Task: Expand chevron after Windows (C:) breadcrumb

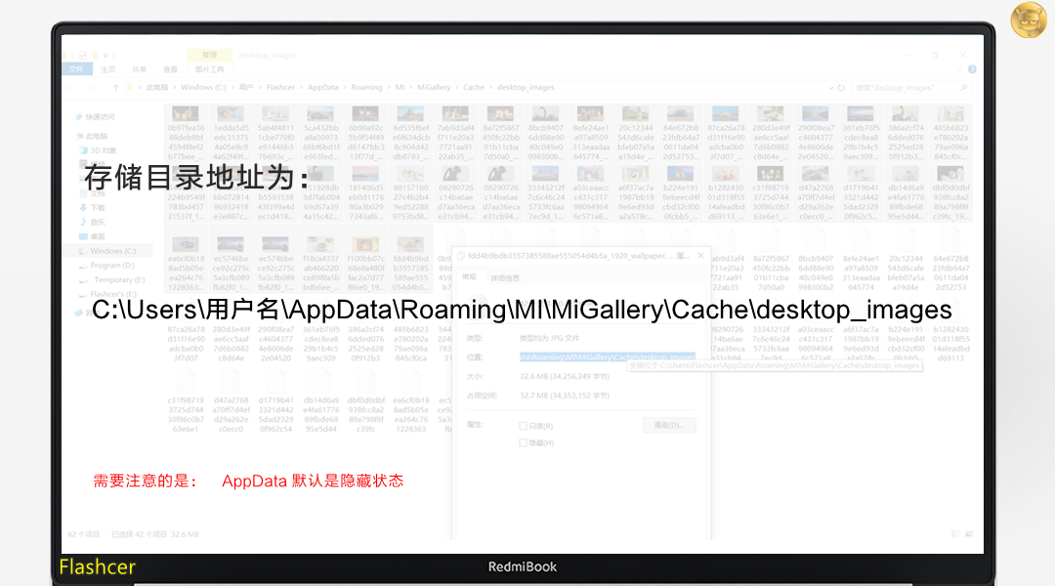Action: click(234, 88)
